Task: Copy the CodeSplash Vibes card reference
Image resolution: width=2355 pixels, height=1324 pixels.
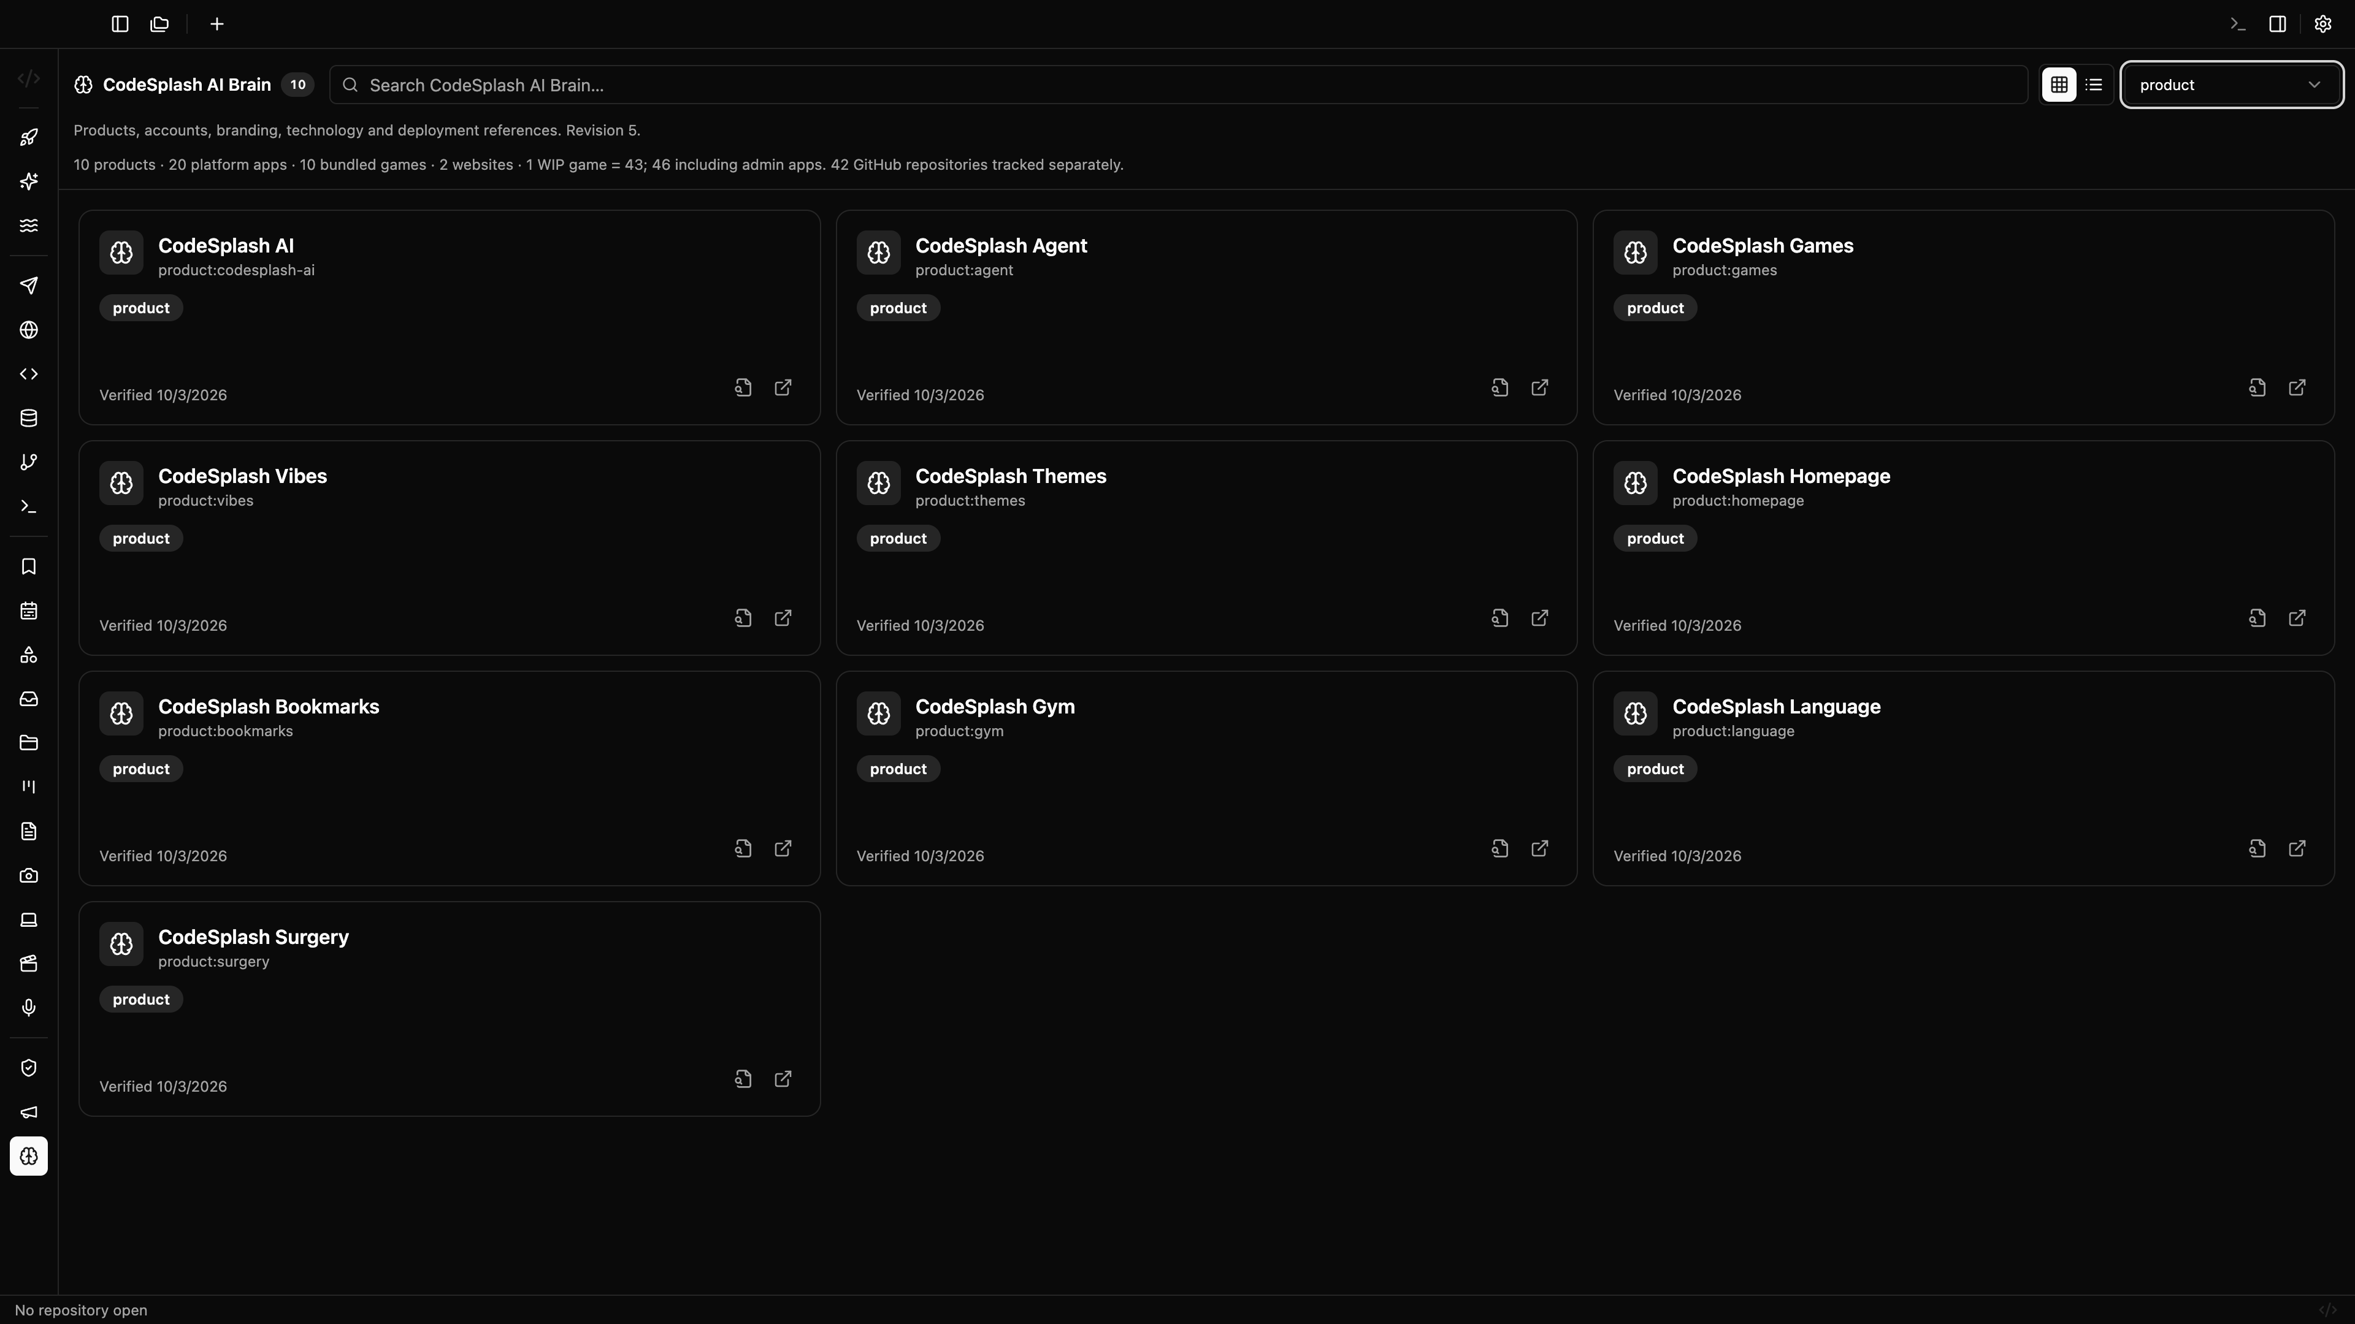Action: pos(743,618)
